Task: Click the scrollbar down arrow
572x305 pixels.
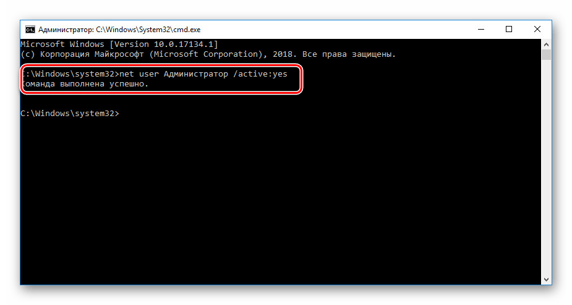Action: pos(546,280)
